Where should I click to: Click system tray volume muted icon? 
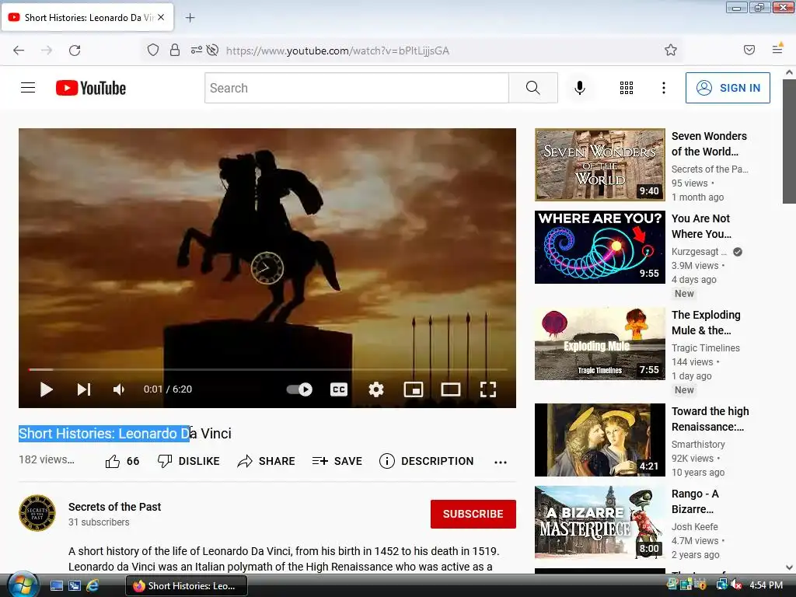point(736,585)
